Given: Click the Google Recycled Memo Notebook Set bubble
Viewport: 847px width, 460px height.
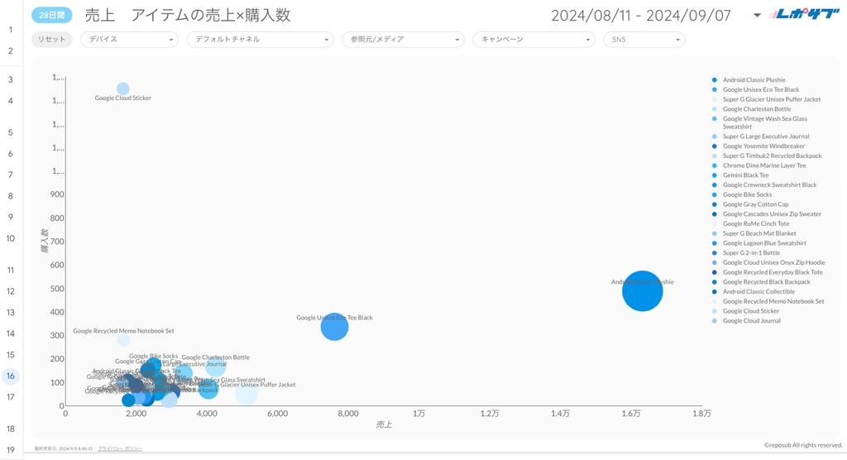Looking at the screenshot, I should pos(123,340).
